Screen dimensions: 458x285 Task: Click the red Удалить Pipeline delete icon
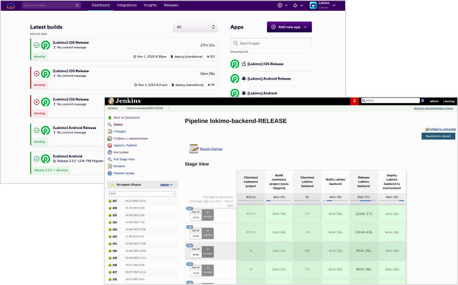coord(110,145)
